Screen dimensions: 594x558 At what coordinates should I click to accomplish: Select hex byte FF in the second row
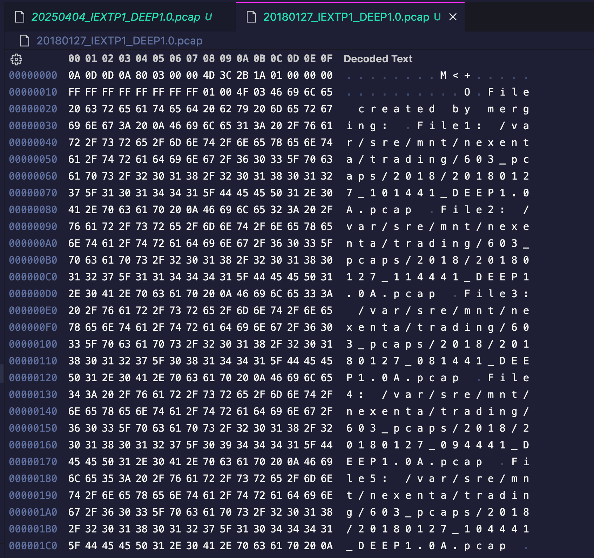[x=74, y=92]
